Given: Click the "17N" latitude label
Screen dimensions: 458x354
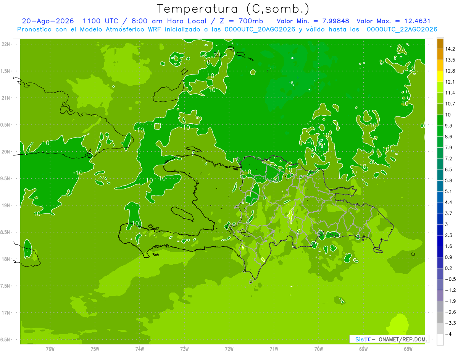Looking at the screenshot, I should pyautogui.click(x=6, y=313).
